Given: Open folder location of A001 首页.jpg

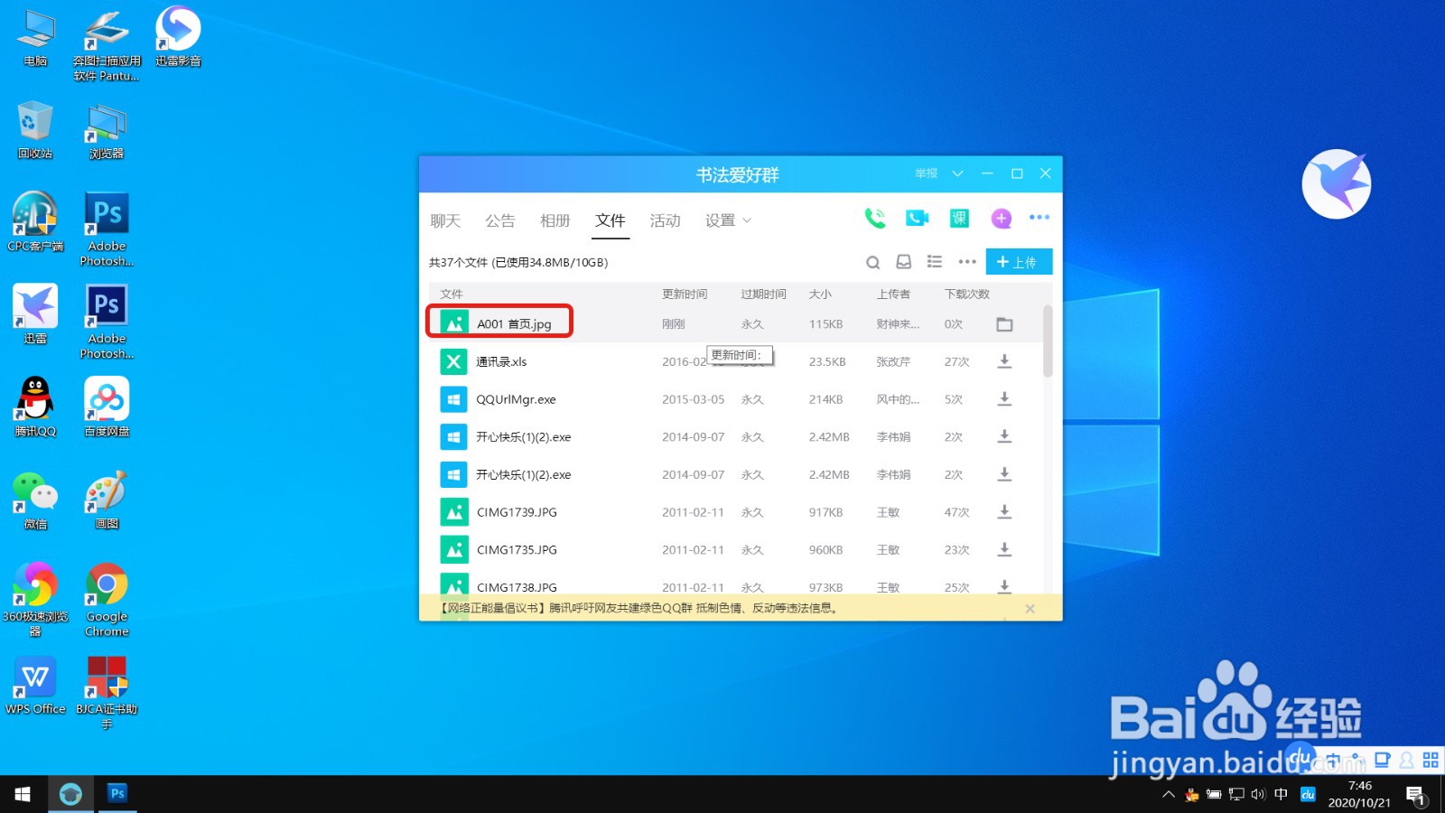Looking at the screenshot, I should point(1004,324).
